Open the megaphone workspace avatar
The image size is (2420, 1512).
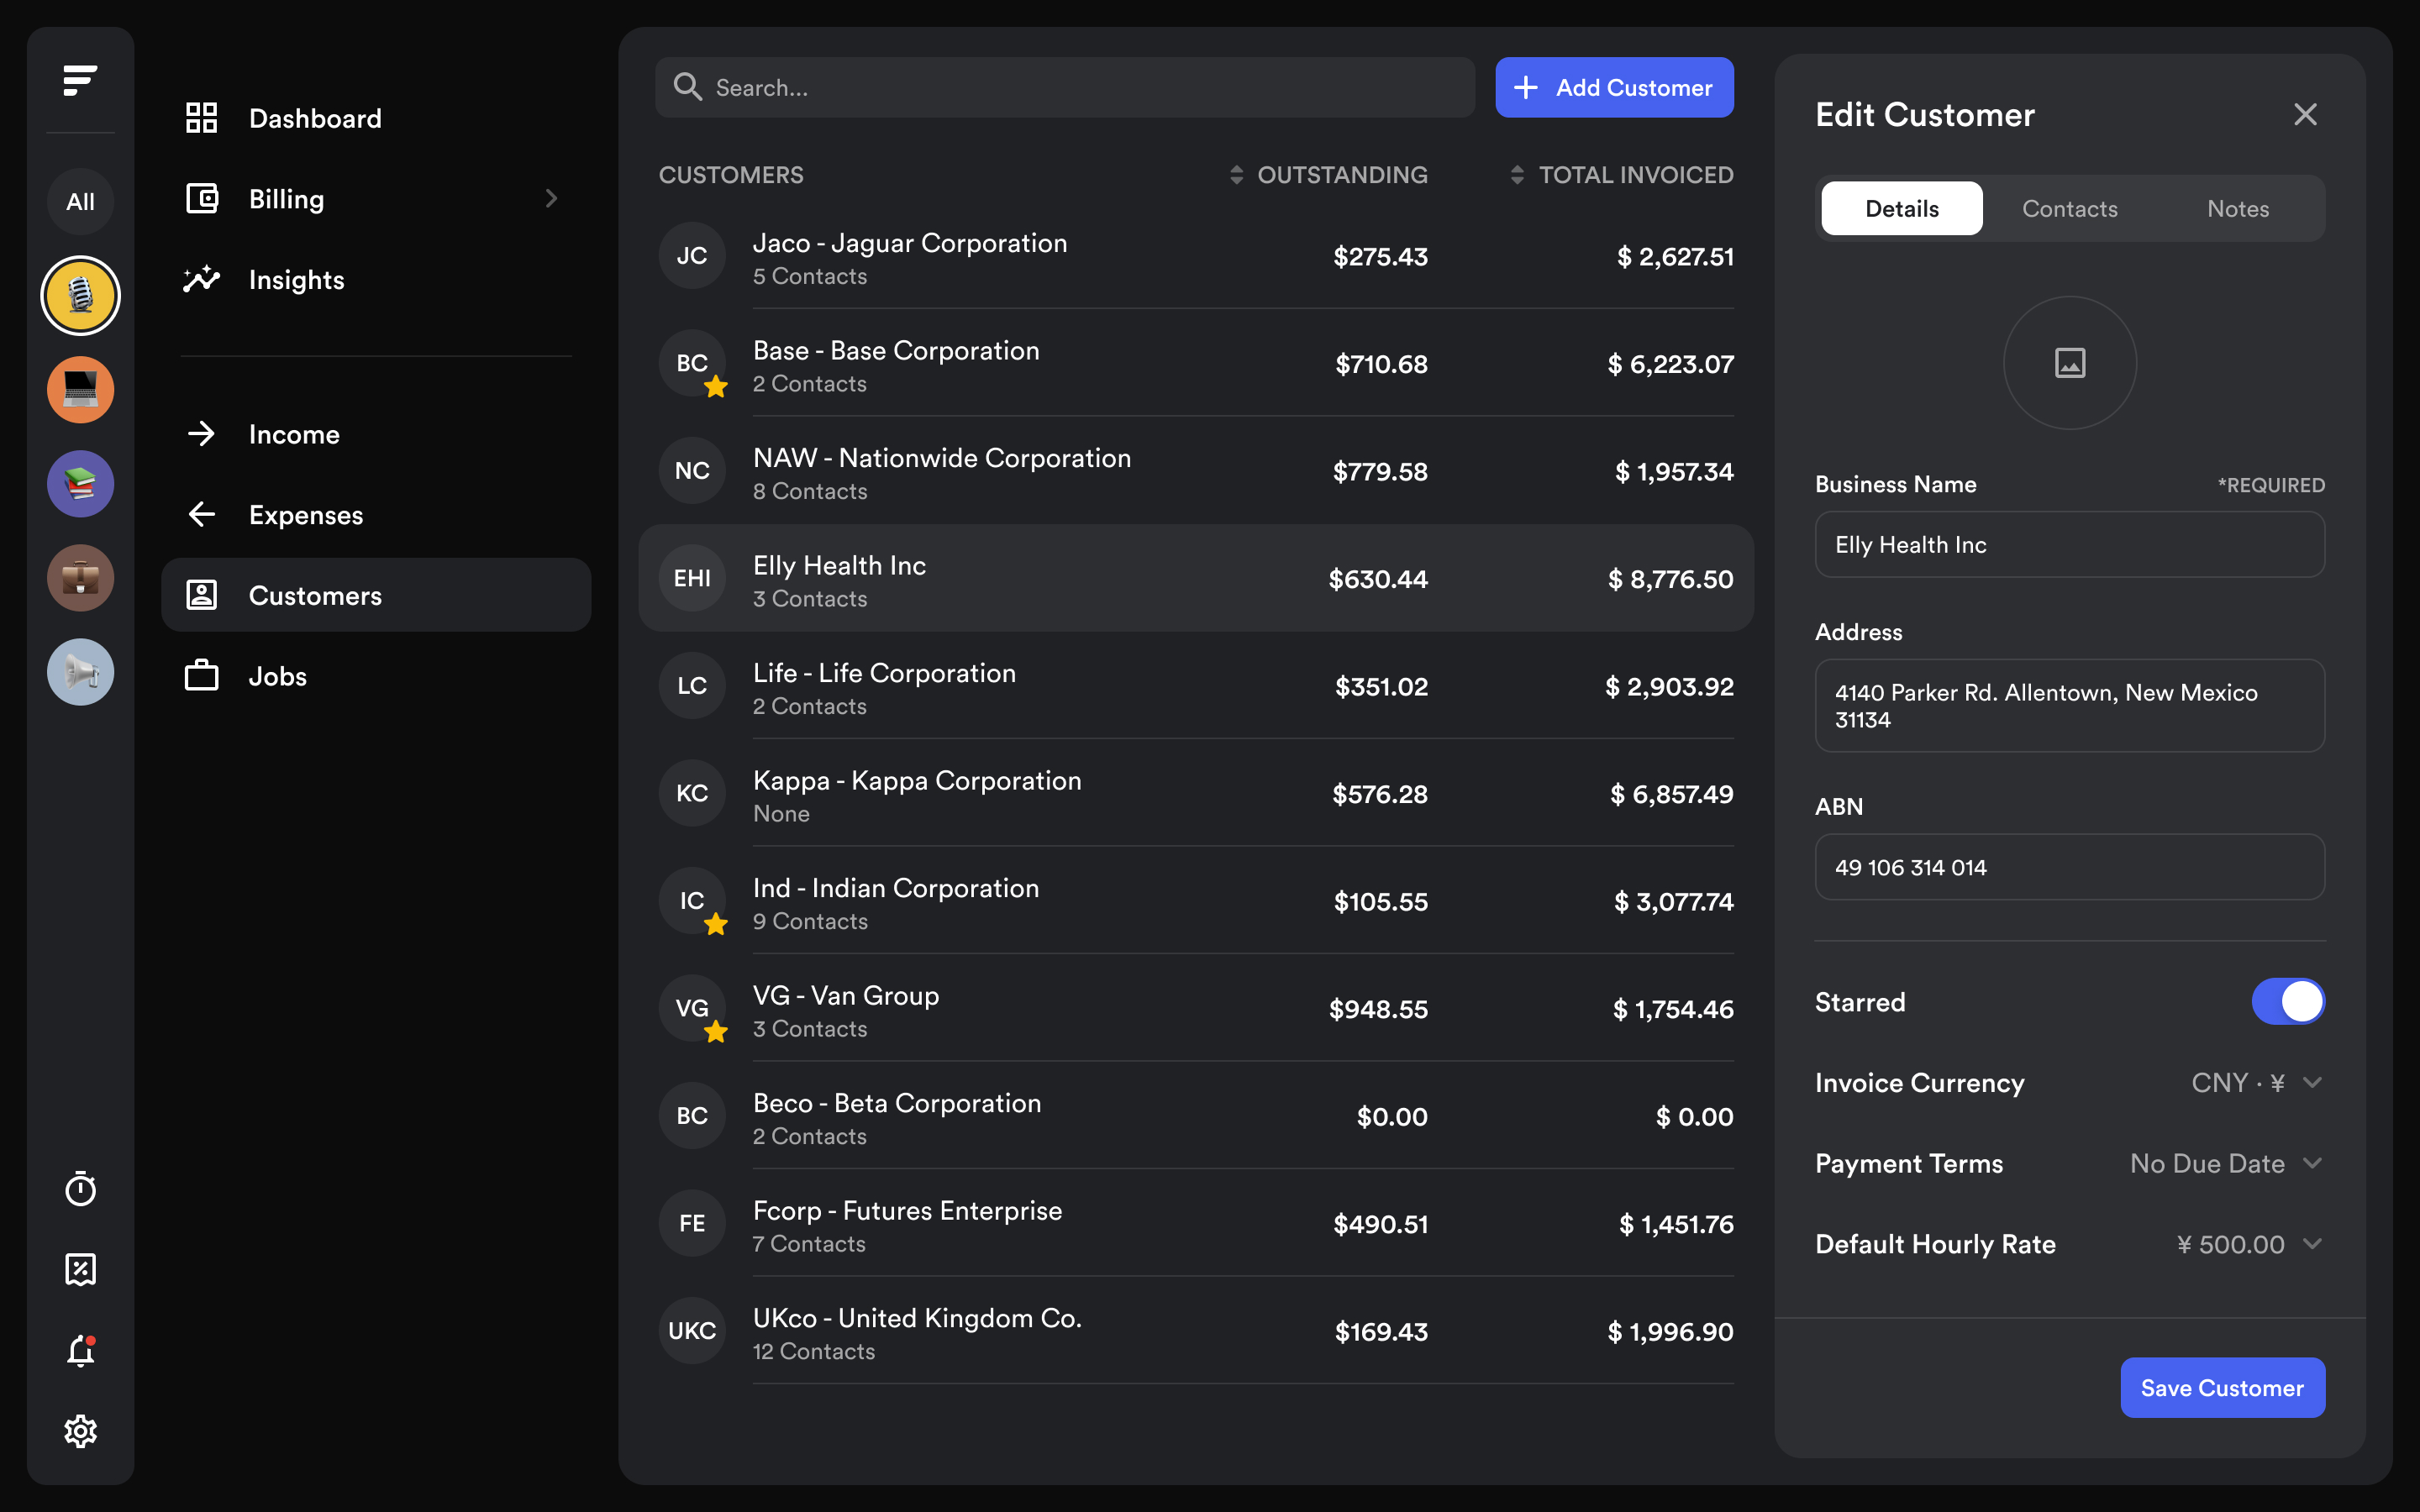80,672
